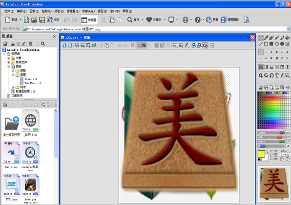The height and width of the screenshot is (205, 291).
Task: Click the zoom out icon in image toolbar
Action: pos(199,46)
